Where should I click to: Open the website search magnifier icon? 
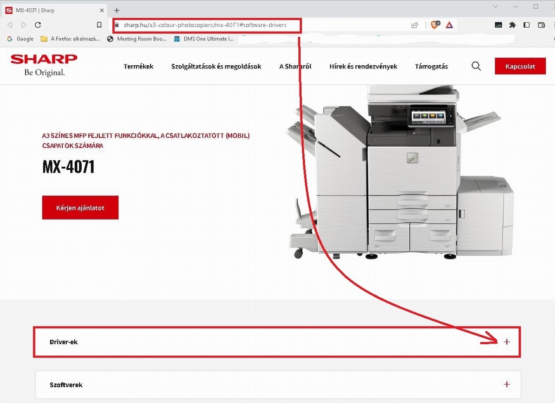(x=476, y=66)
